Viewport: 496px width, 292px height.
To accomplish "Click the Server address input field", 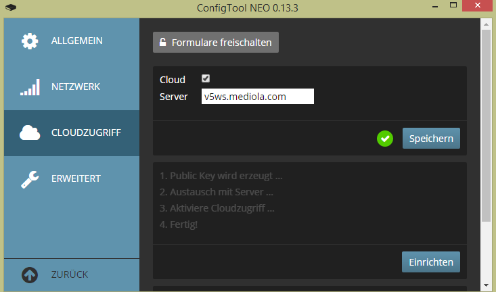I will tap(258, 97).
